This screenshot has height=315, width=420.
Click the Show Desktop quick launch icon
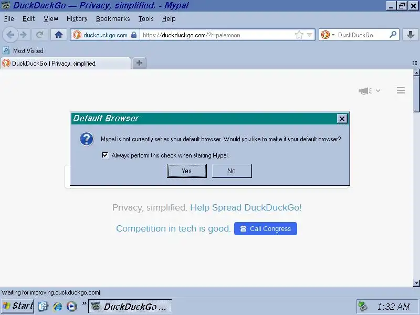coord(43,307)
